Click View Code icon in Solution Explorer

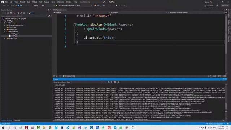(x=27, y=13)
